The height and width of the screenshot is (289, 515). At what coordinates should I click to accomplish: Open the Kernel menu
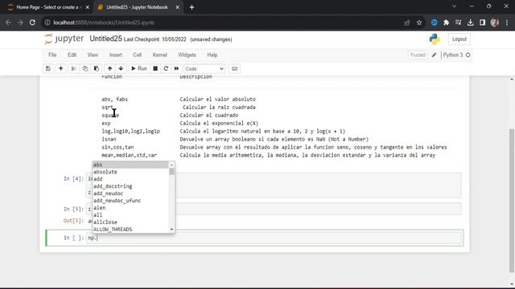(x=159, y=55)
